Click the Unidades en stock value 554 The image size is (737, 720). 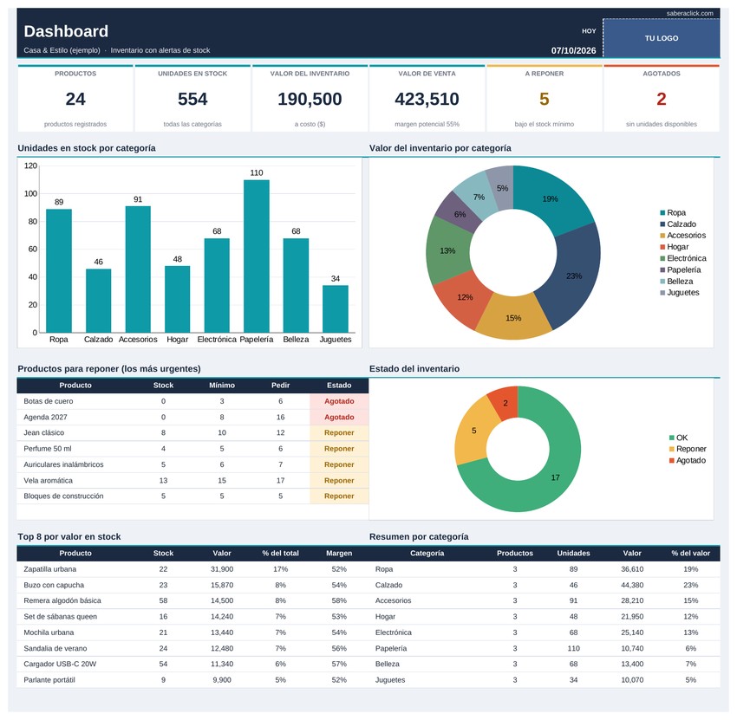[x=192, y=99]
